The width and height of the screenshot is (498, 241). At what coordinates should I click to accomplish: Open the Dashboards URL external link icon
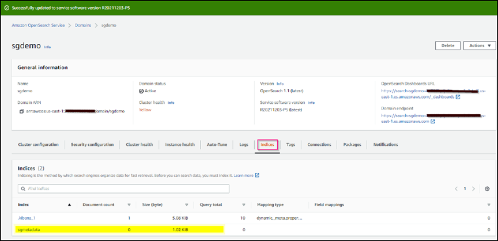coord(458,97)
